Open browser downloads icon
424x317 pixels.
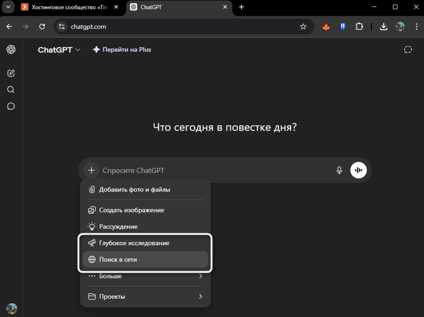[x=383, y=27]
